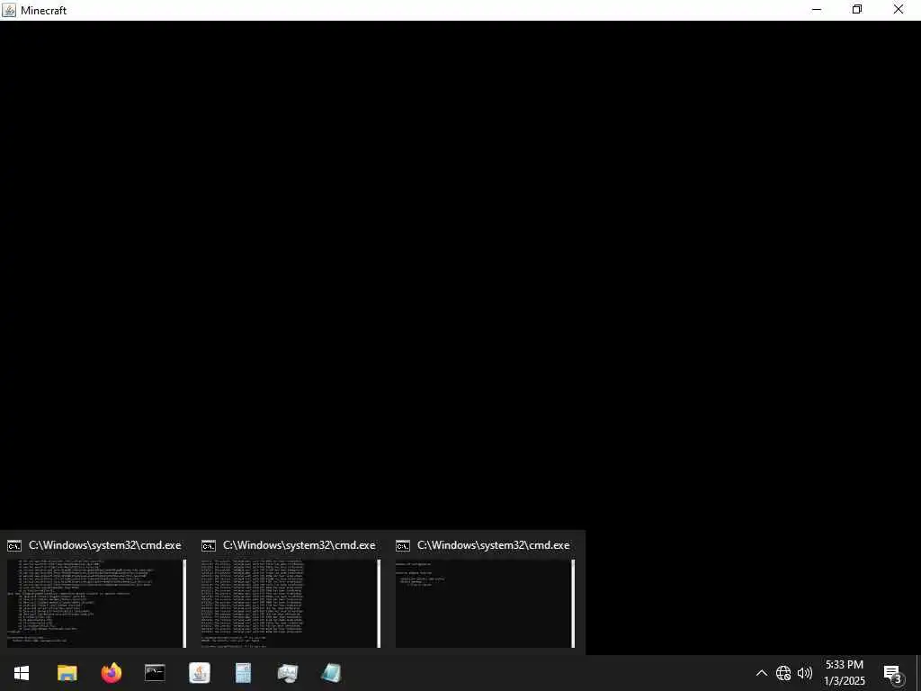The height and width of the screenshot is (691, 921).
Task: Launch Firefox from the taskbar
Action: (111, 673)
